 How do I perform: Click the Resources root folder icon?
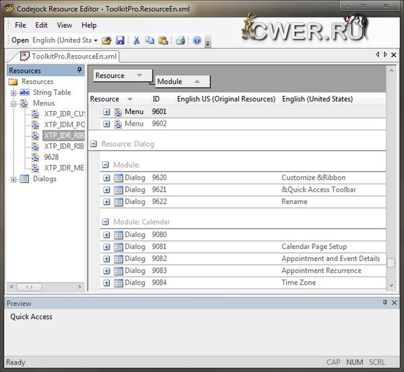[x=13, y=81]
